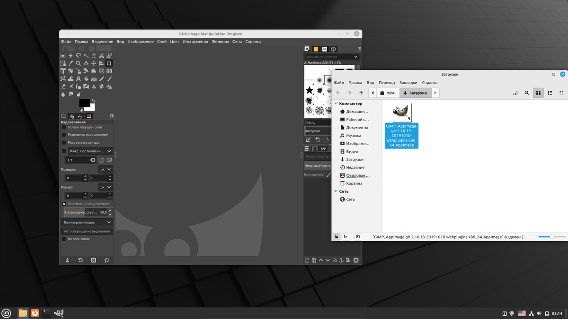Collapse the 'Компьютер' section in file manager sidebar
The width and height of the screenshot is (568, 319).
[x=337, y=103]
